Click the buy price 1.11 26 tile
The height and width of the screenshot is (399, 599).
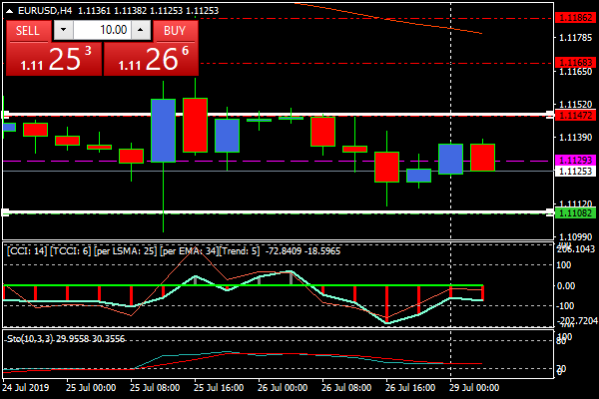click(151, 59)
